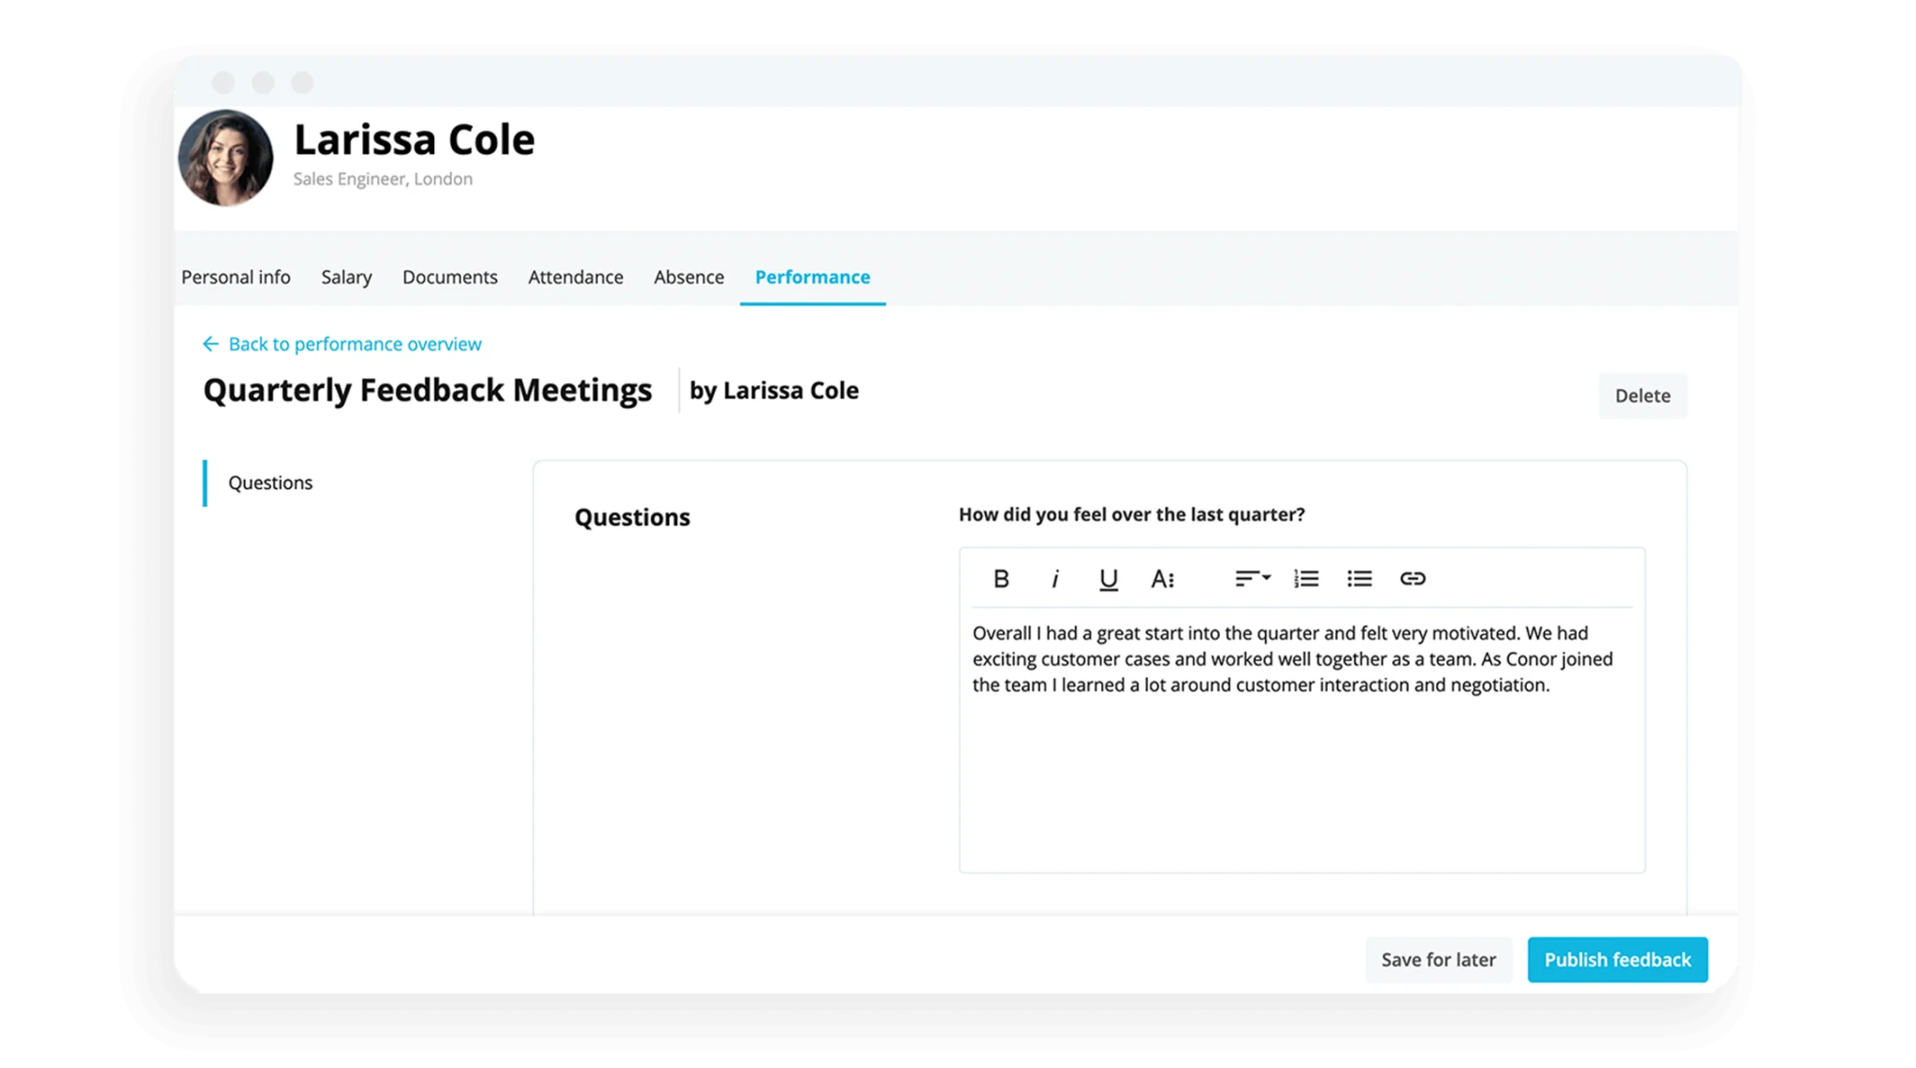Click the Publish feedback button

click(x=1618, y=959)
